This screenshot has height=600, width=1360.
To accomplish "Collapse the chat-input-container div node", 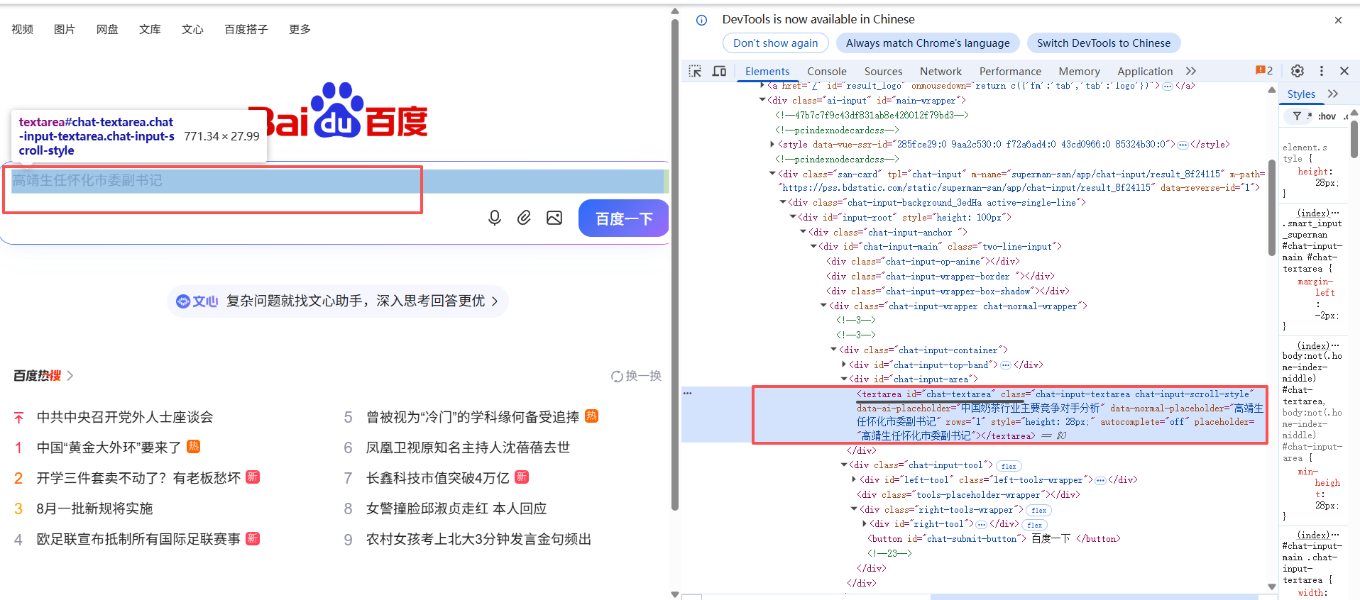I will click(x=834, y=350).
